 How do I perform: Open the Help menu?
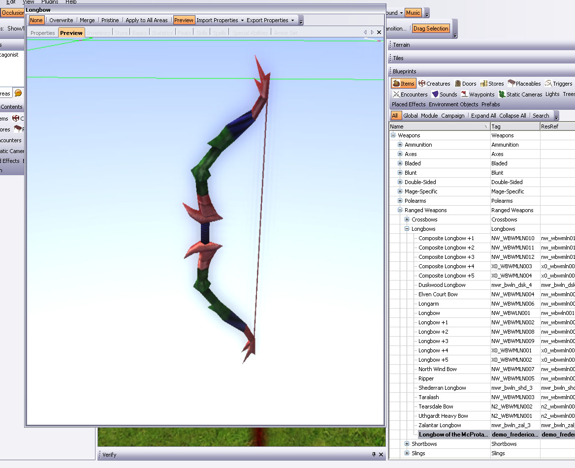click(71, 2)
